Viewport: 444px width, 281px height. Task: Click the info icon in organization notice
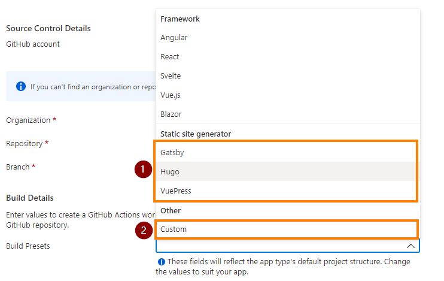(x=21, y=86)
